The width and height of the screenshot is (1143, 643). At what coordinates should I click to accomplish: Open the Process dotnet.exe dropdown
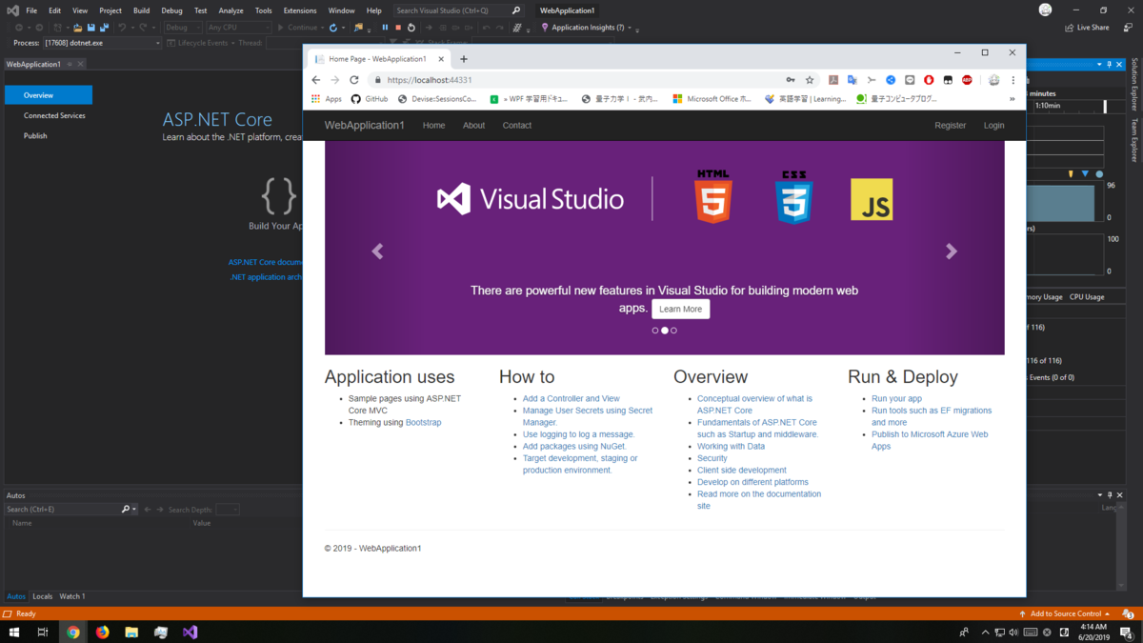[x=102, y=43]
